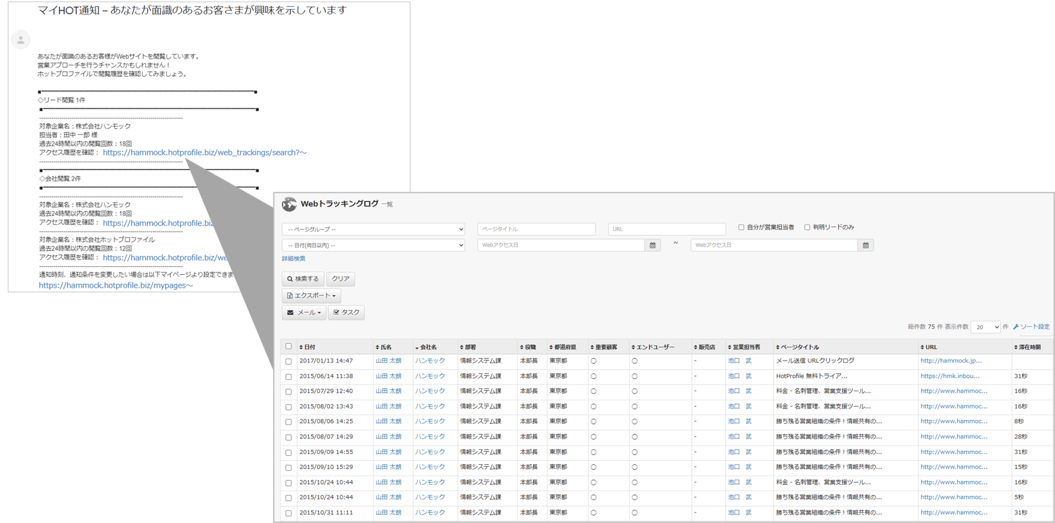Open the 詳細検索 link
The height and width of the screenshot is (523, 1055).
coord(293,259)
